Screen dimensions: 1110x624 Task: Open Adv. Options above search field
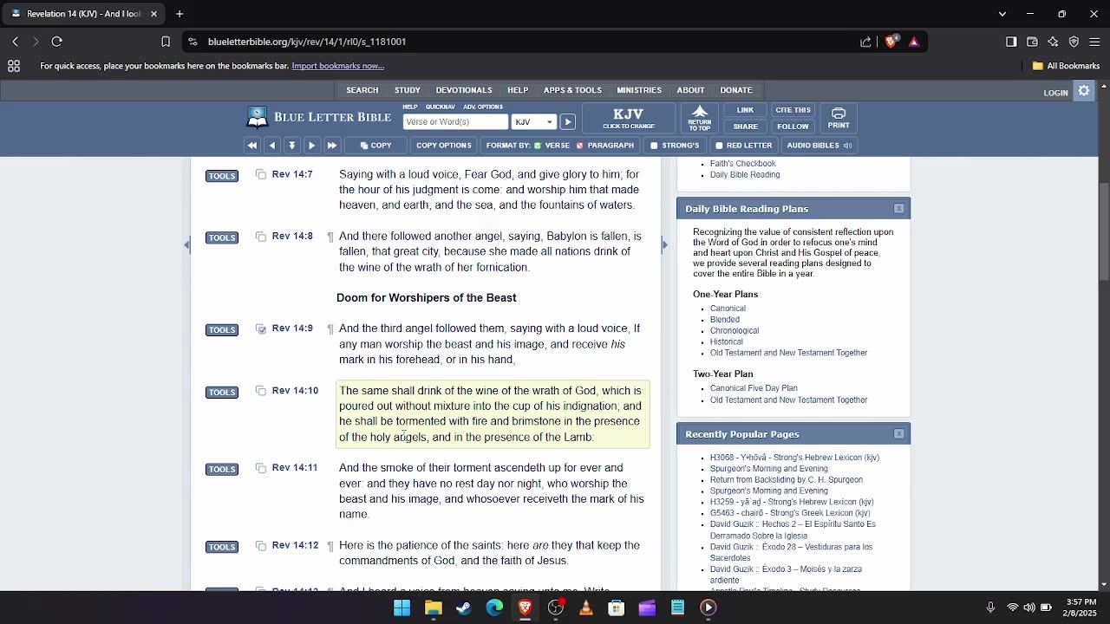pyautogui.click(x=483, y=107)
